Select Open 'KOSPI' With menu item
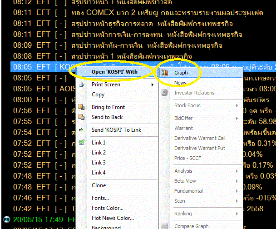Screen dimensions: 276x229 (x=115, y=72)
